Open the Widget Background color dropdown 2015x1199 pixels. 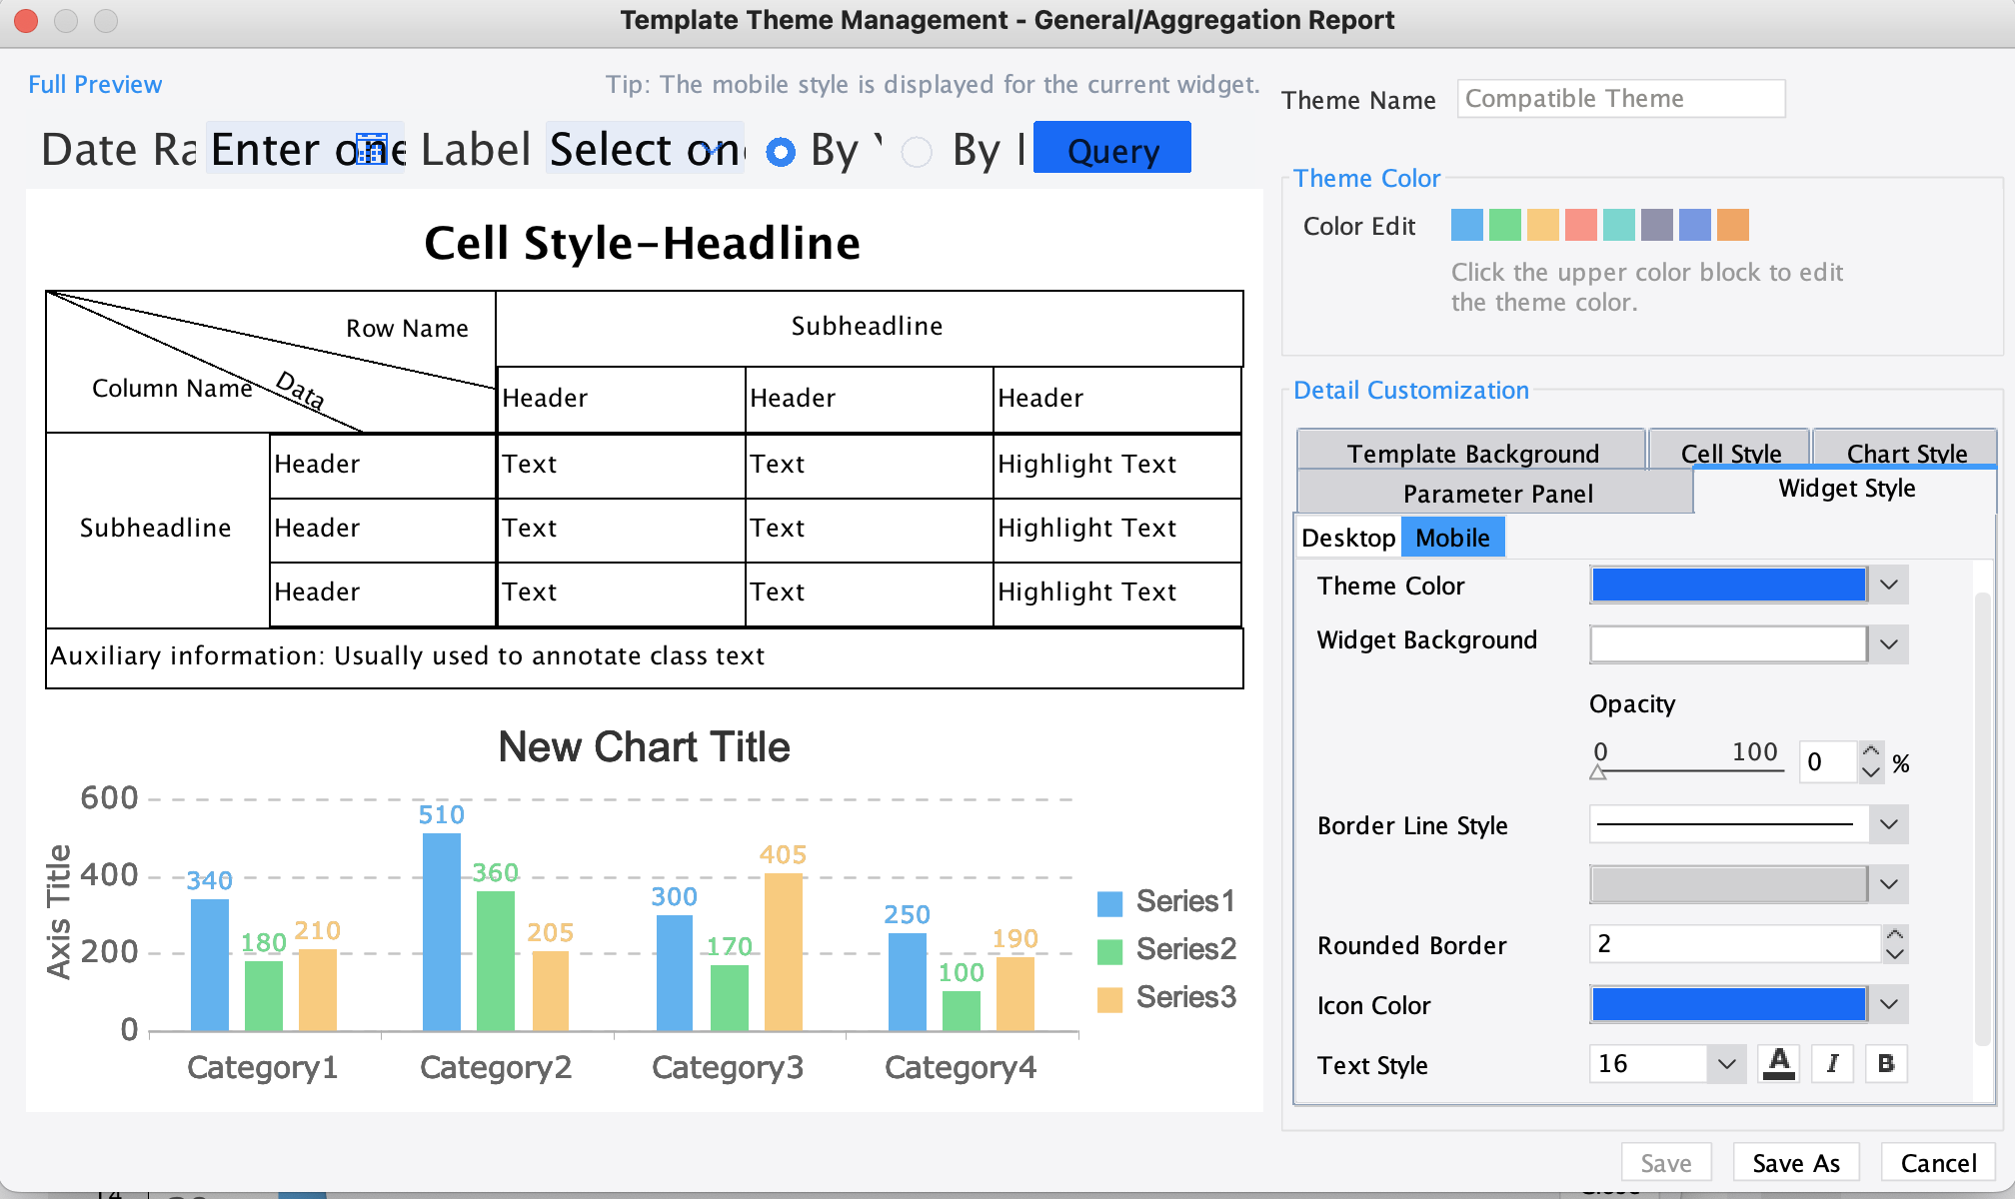(1888, 644)
